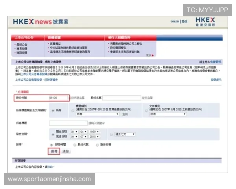Open the start date month dropdown (04)
The width and height of the screenshot is (236, 189).
pyautogui.click(x=83, y=132)
